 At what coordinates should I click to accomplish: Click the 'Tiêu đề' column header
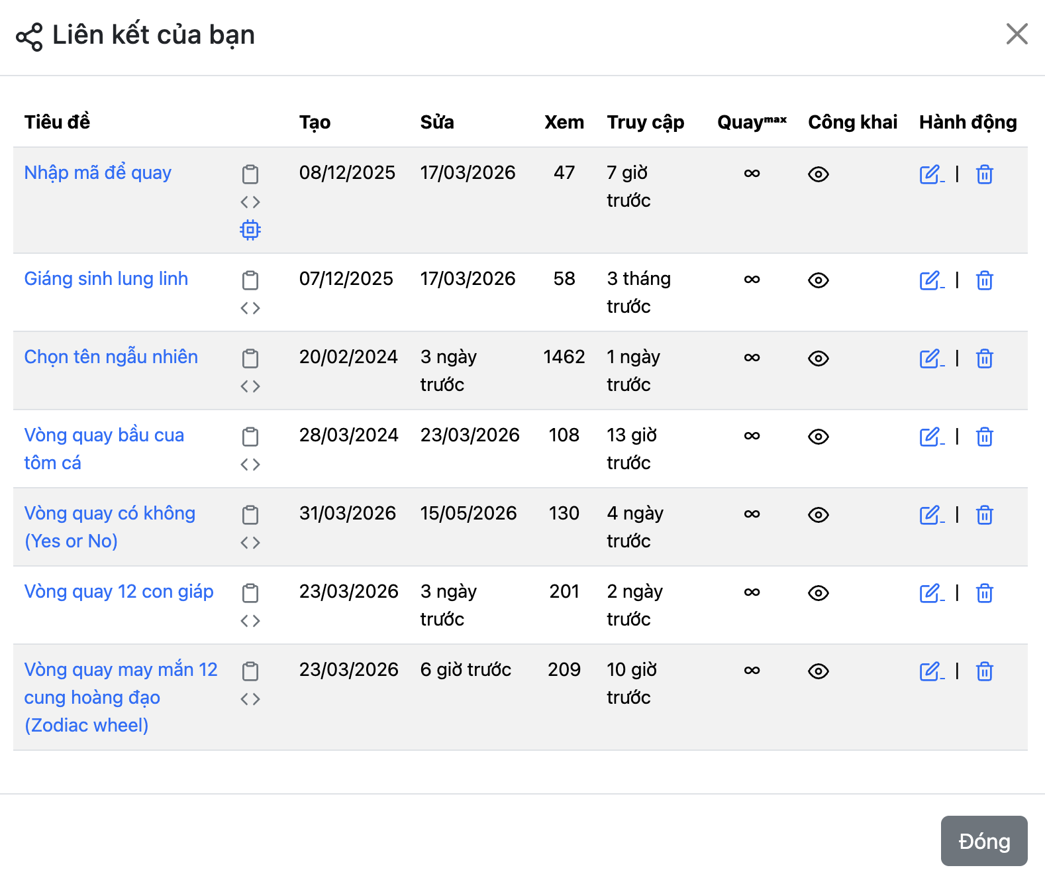coord(57,122)
